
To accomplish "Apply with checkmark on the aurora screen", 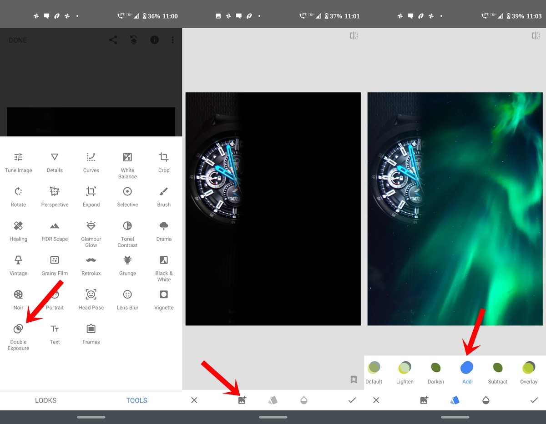I will [534, 400].
